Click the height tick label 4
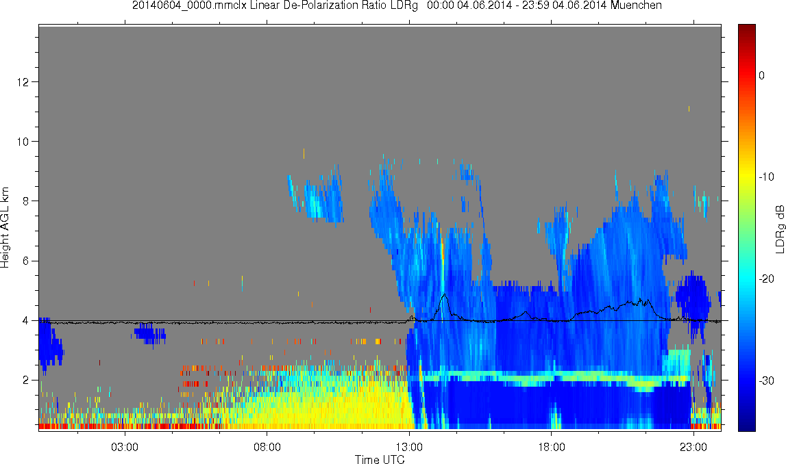Viewport: 786px width, 464px height. click(25, 320)
